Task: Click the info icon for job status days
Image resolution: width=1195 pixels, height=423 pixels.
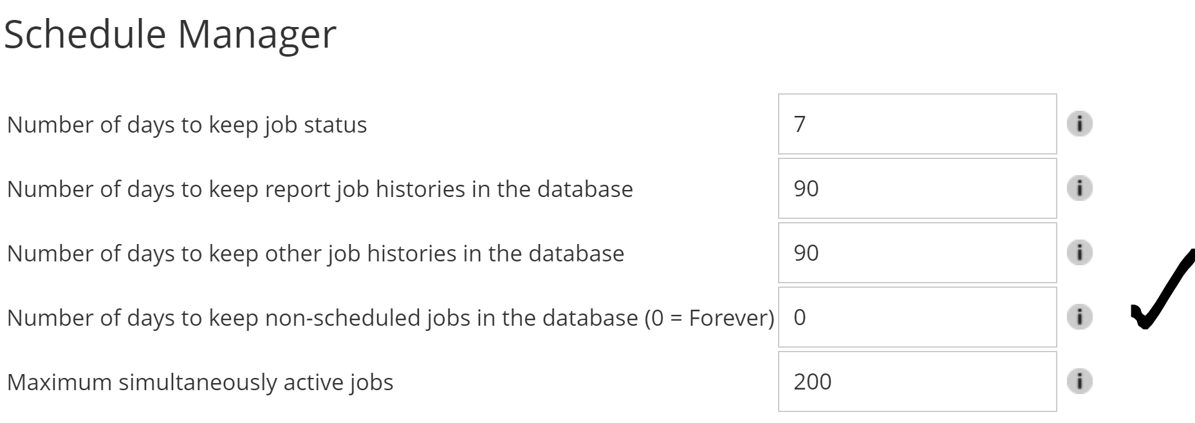Action: [1079, 124]
